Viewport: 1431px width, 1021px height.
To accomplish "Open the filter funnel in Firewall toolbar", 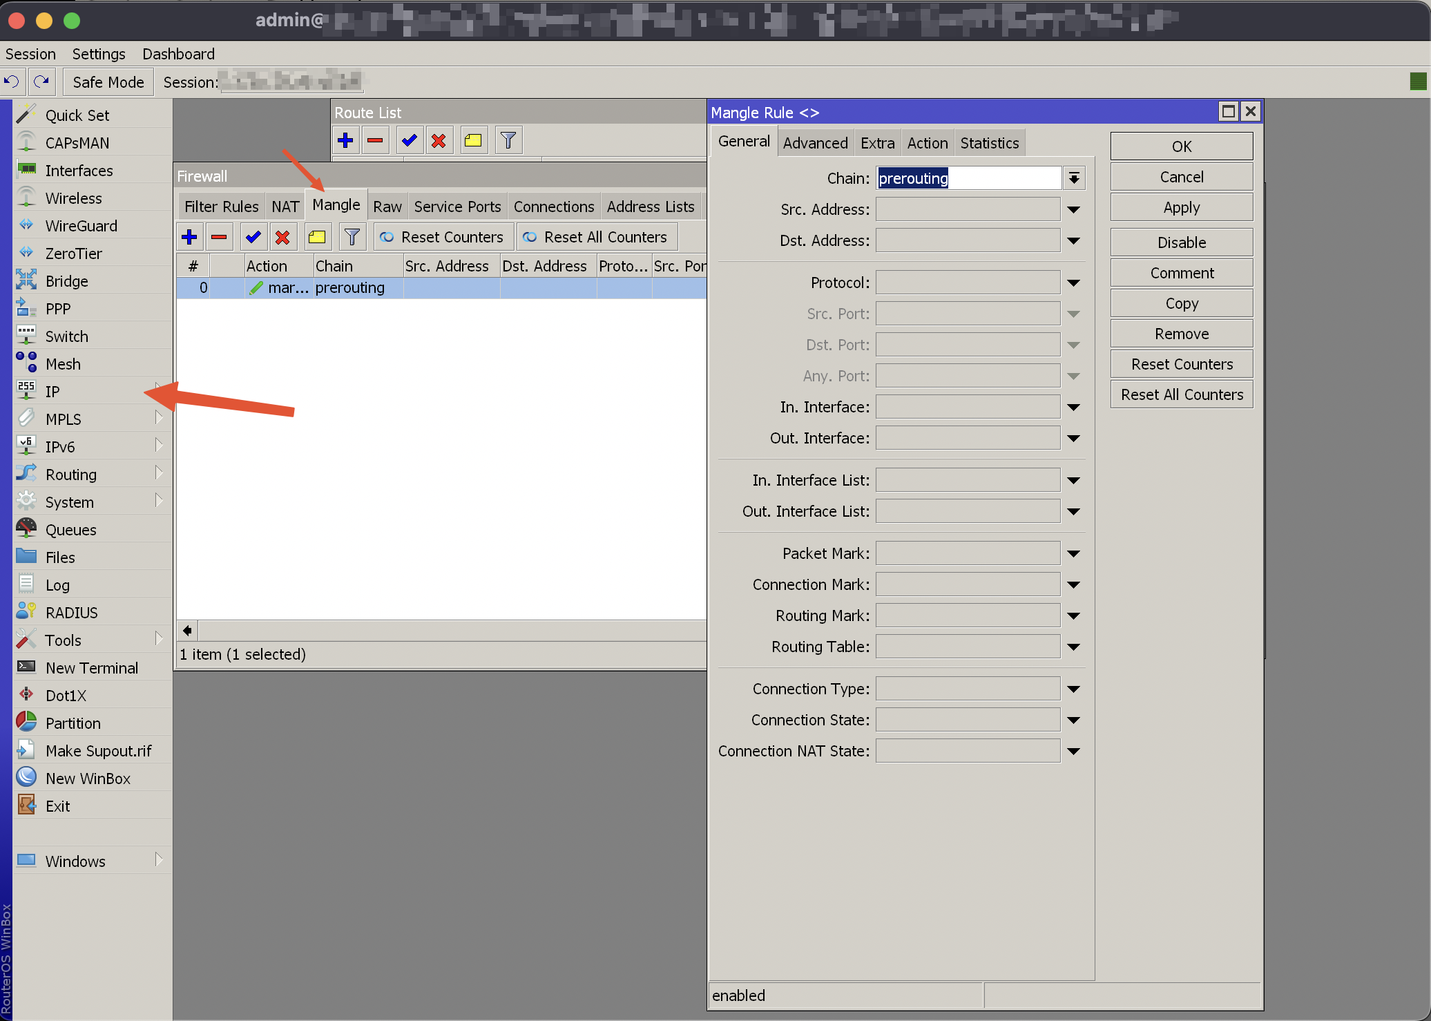I will pyautogui.click(x=352, y=237).
